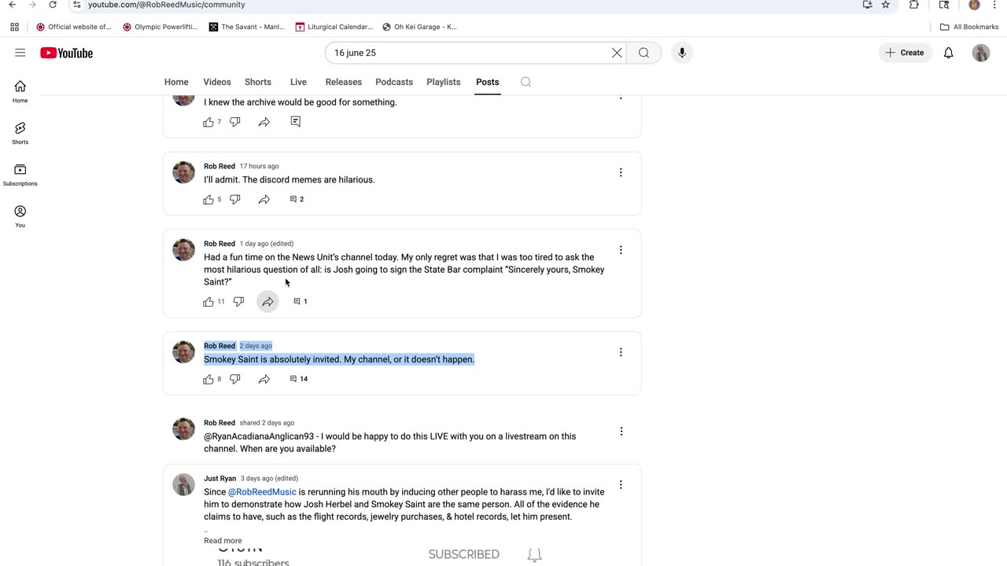Click Rob Reed avatar on discord memes post
The height and width of the screenshot is (566, 1007).
184,172
